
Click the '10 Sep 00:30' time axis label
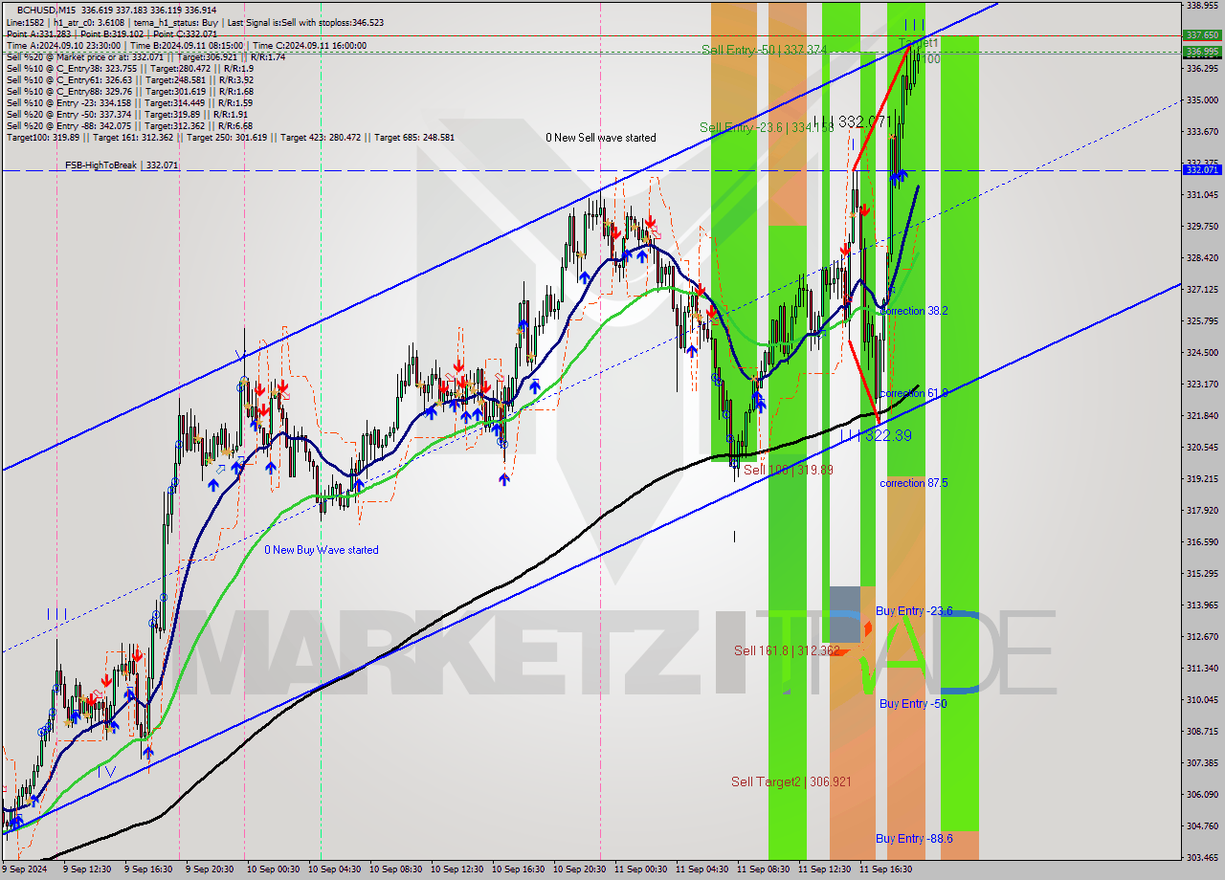click(x=273, y=869)
